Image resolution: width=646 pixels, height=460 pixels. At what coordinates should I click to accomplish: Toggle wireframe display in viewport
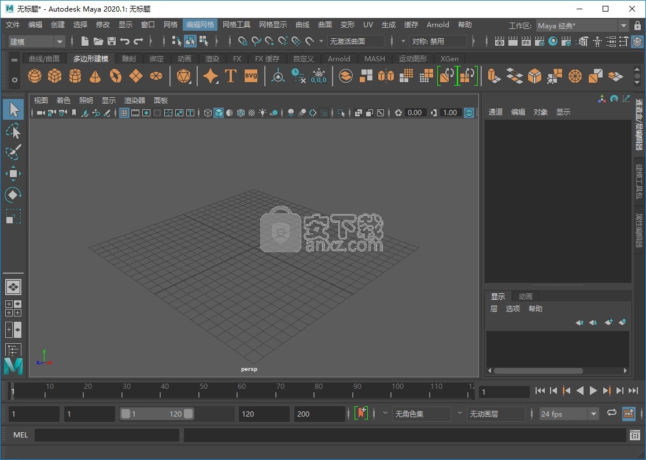pos(208,112)
